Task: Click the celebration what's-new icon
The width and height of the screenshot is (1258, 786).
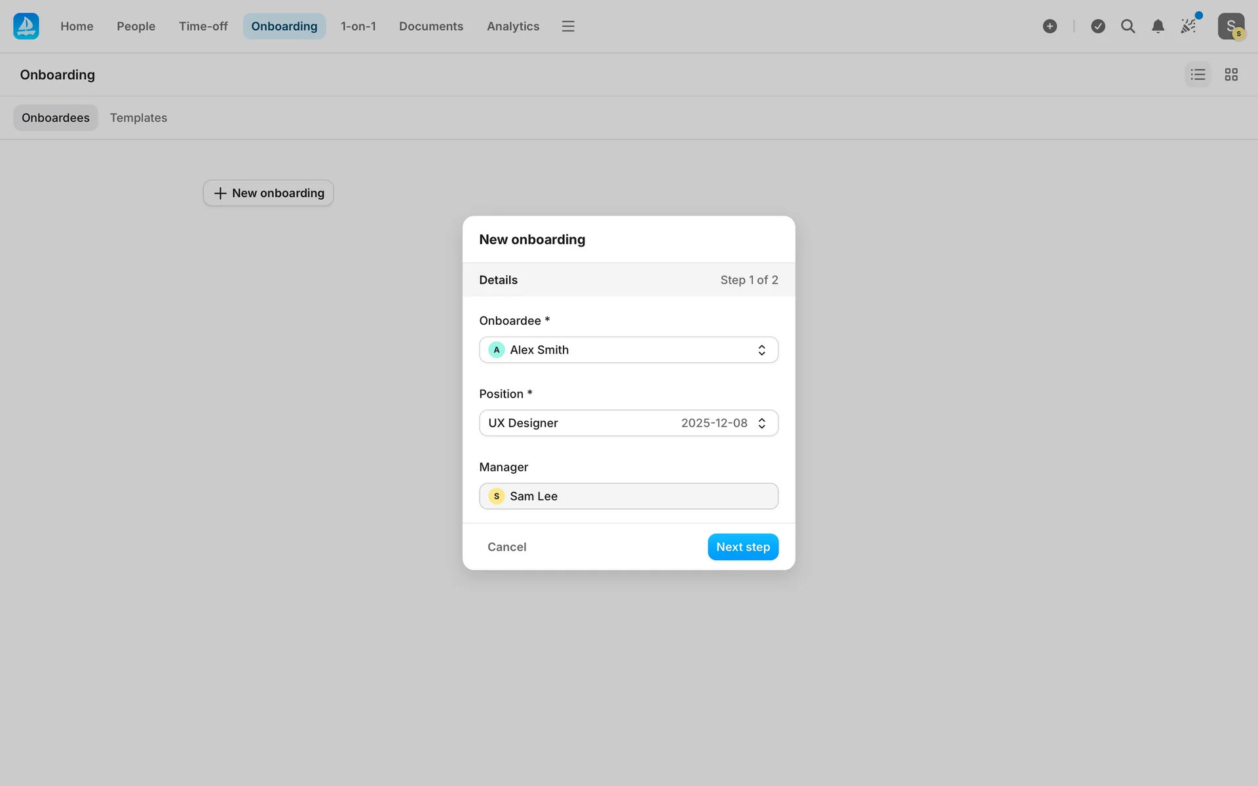Action: [x=1189, y=26]
